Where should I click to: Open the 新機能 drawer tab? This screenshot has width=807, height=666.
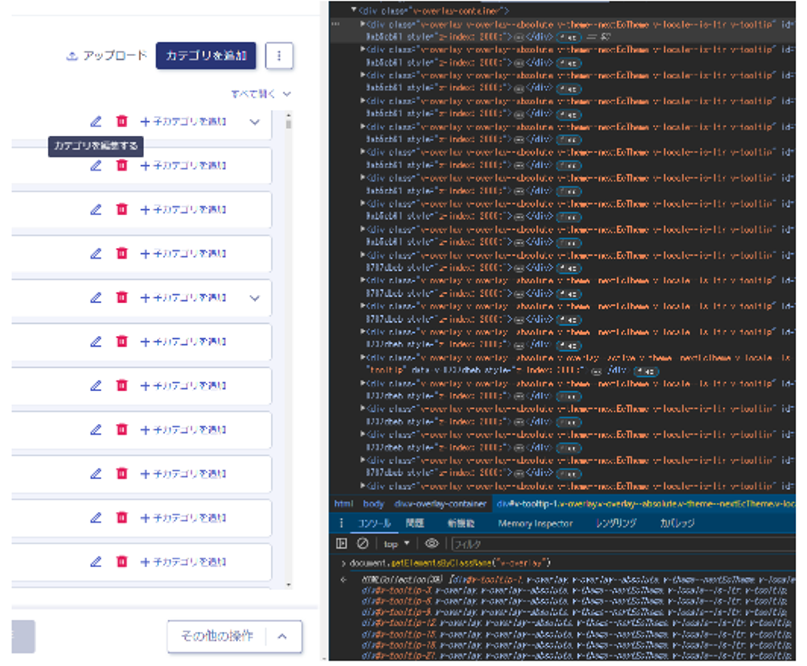point(461,523)
